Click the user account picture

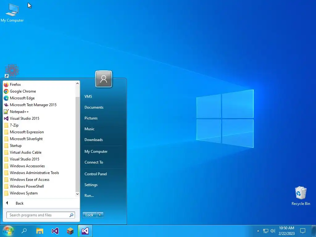104,79
